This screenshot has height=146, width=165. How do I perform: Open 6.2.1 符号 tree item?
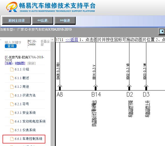22,104
